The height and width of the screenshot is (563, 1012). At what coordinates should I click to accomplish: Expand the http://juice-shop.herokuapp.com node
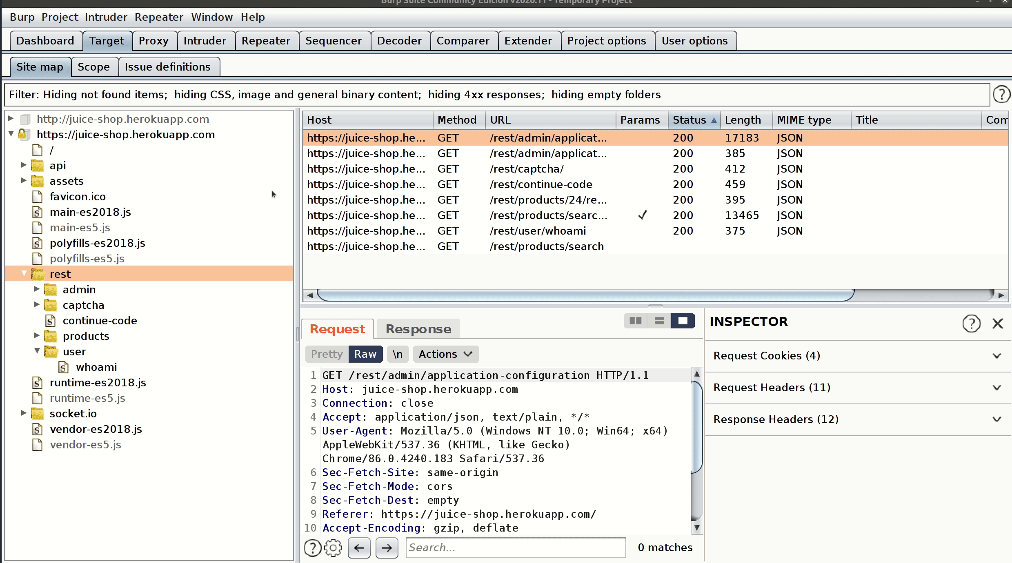11,119
